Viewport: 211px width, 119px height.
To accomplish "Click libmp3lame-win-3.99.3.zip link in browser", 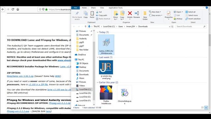I will click(20, 76).
